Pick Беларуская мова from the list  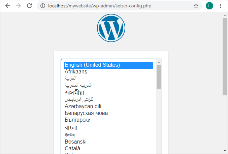(109, 113)
